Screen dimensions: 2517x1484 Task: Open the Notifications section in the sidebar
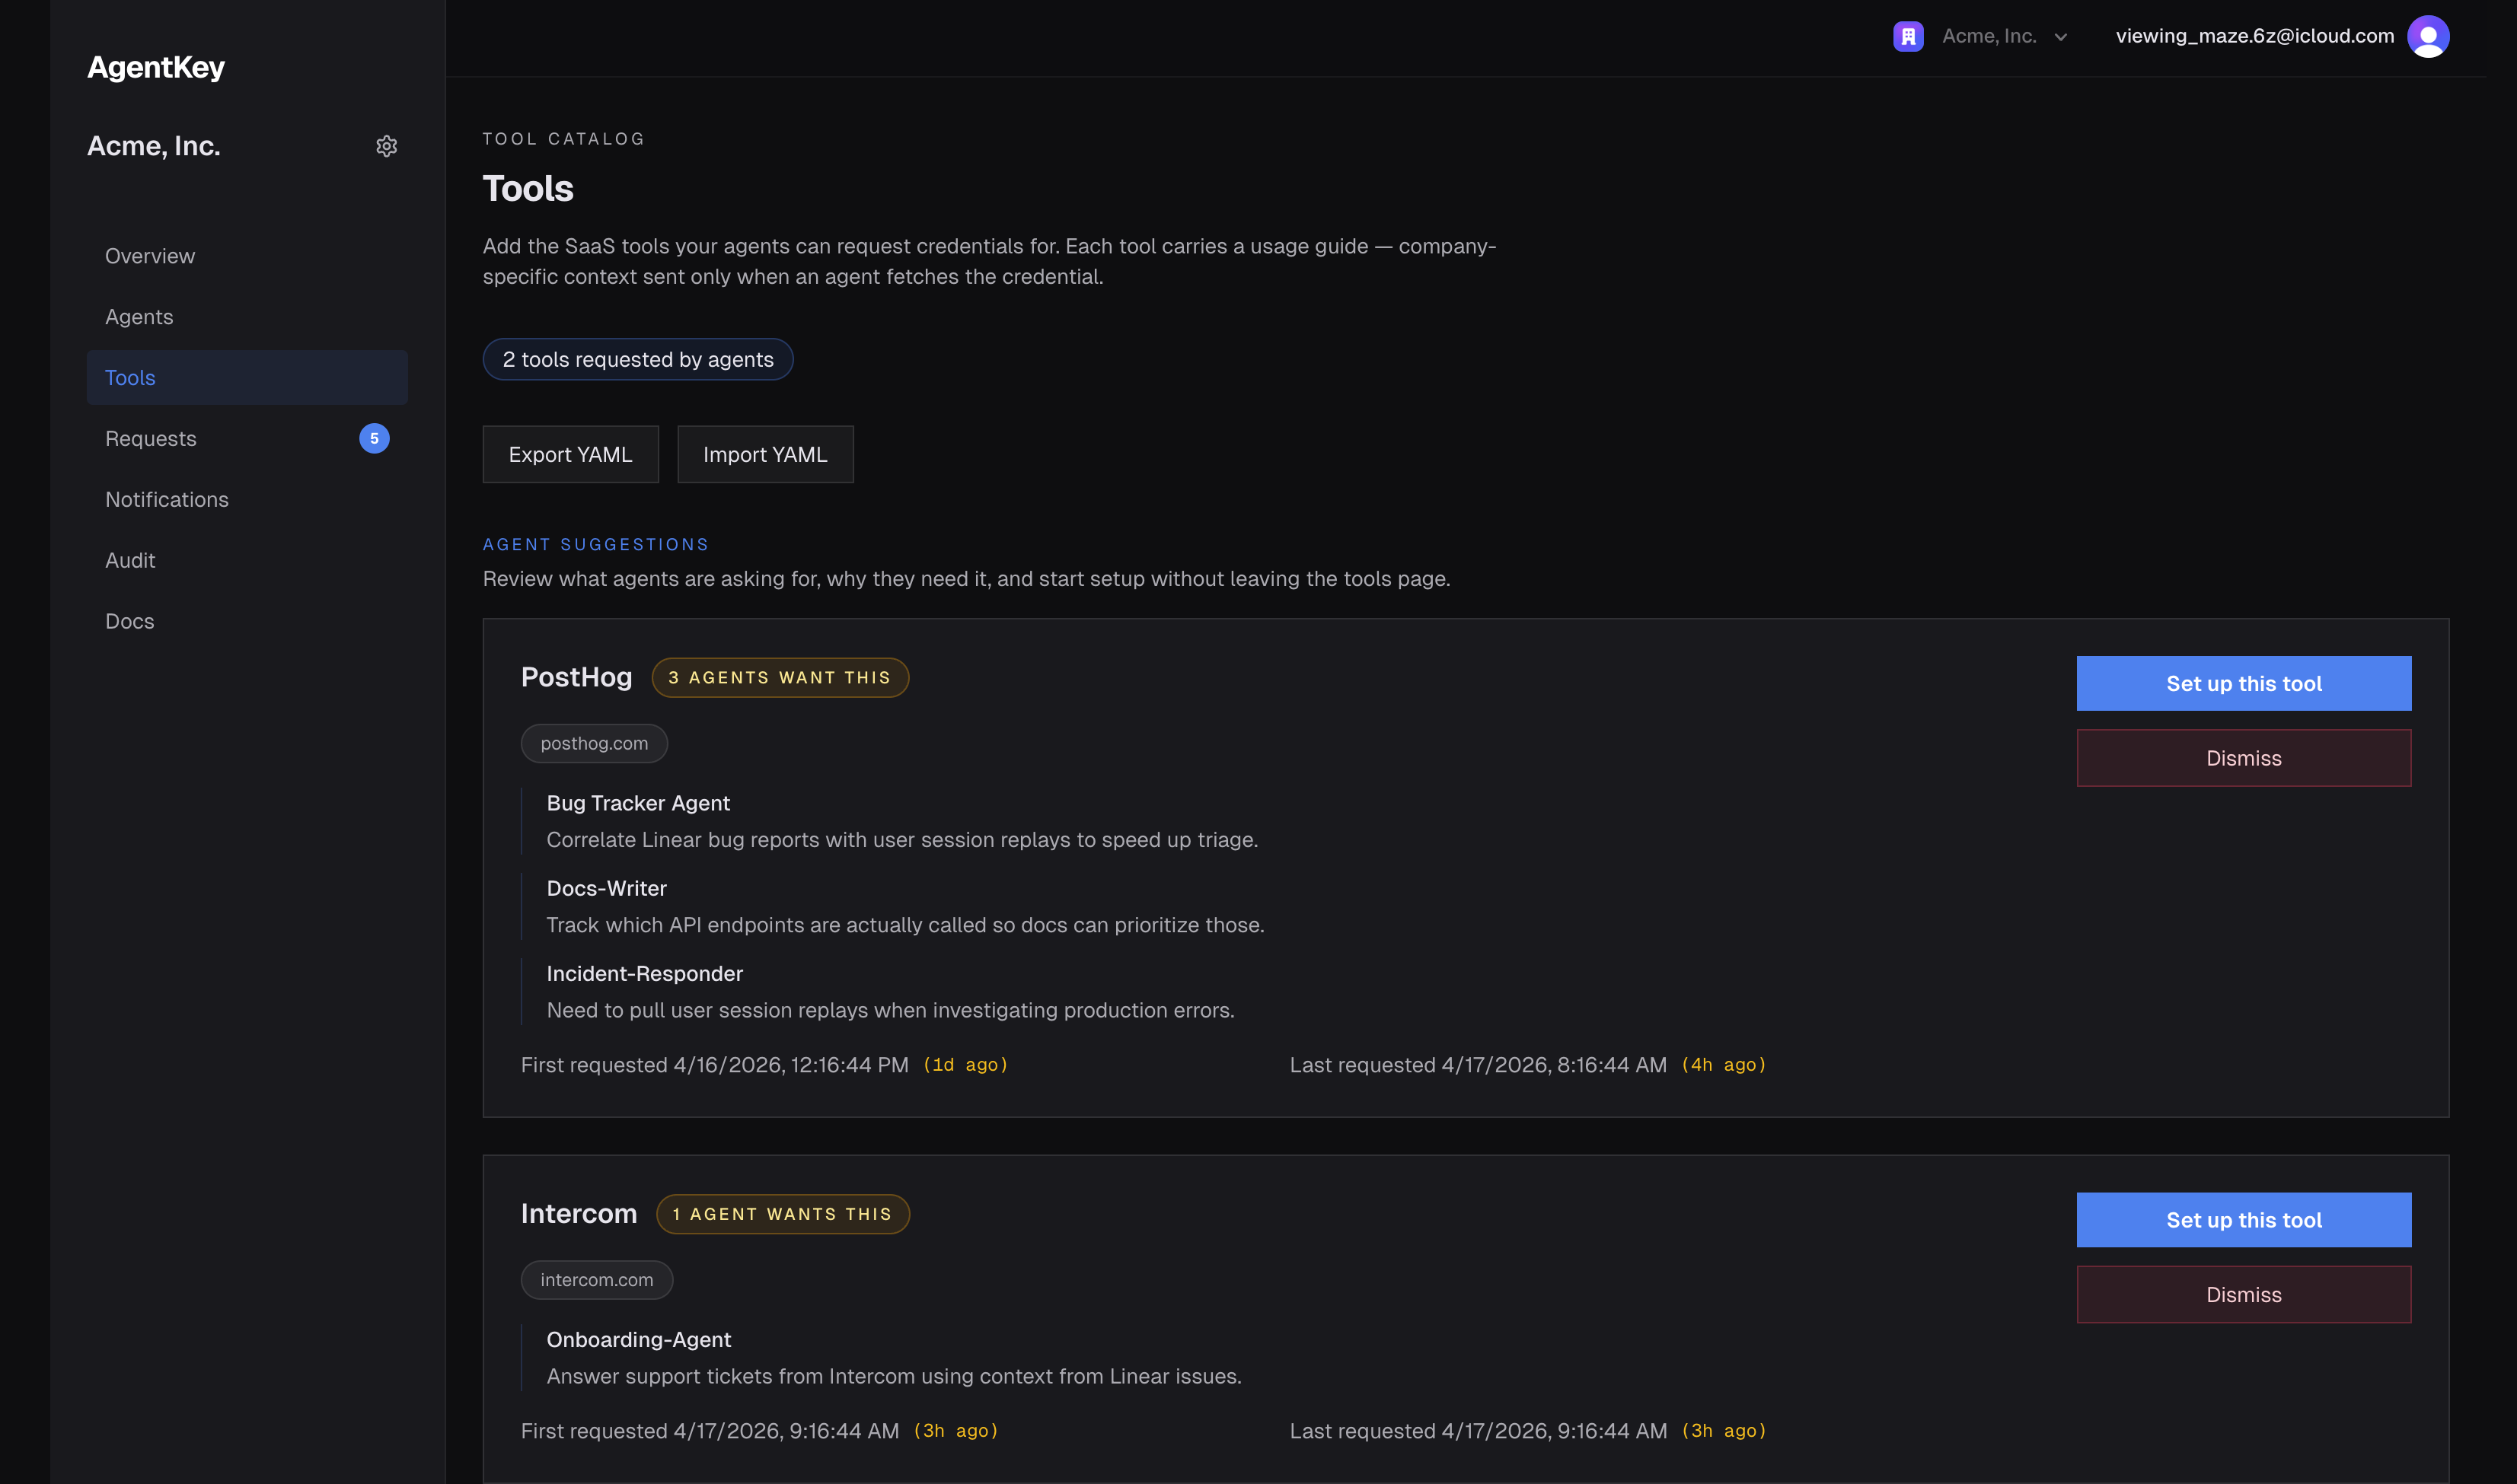click(167, 499)
